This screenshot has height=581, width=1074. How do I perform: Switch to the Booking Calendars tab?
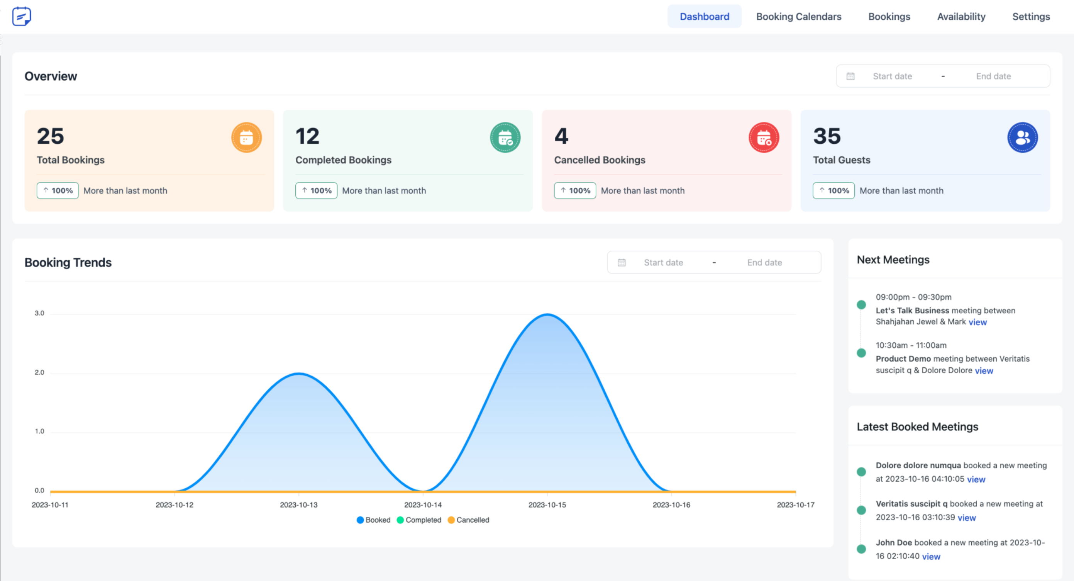pyautogui.click(x=798, y=16)
